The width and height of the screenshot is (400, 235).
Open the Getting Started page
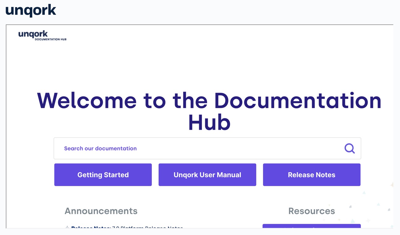103,175
